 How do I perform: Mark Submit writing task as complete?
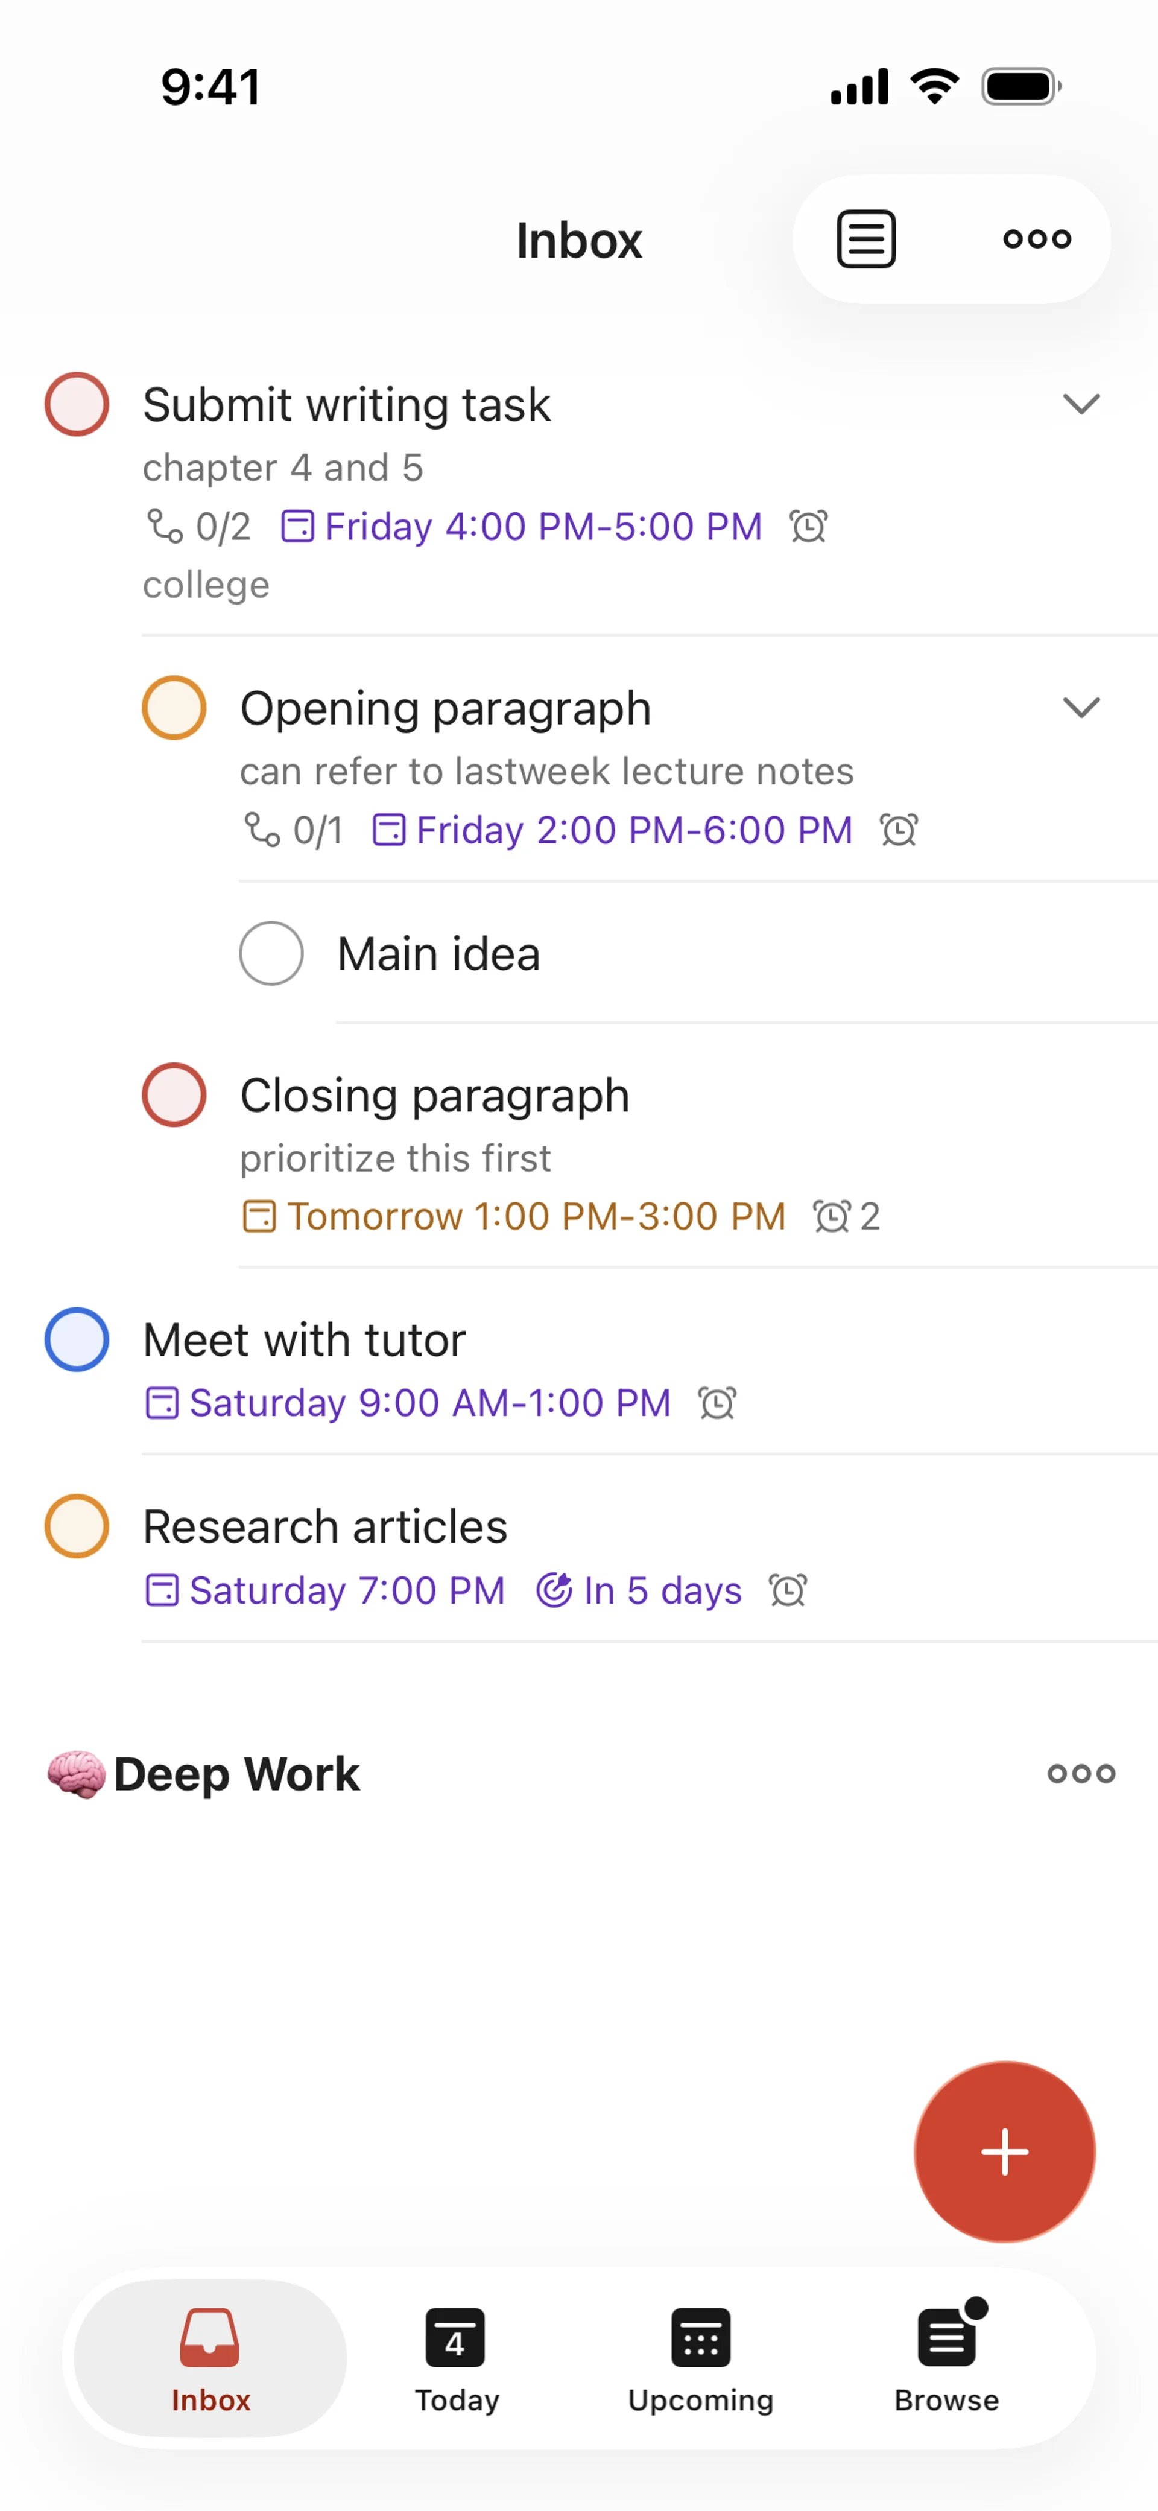[x=76, y=405]
